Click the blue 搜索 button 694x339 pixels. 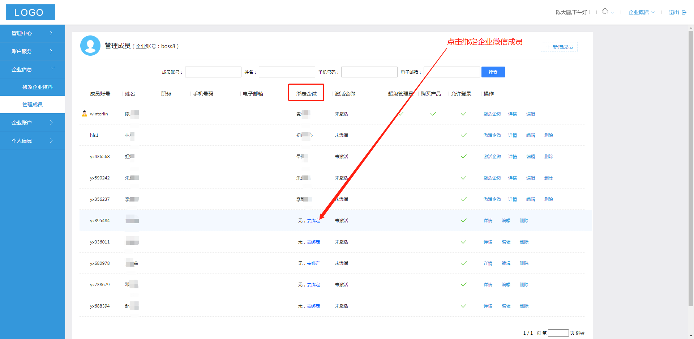tap(493, 72)
